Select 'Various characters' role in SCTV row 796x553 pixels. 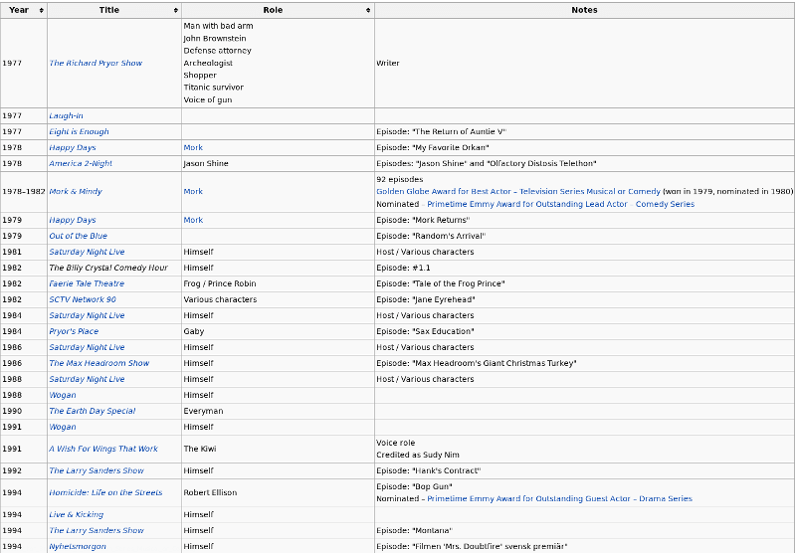point(220,299)
